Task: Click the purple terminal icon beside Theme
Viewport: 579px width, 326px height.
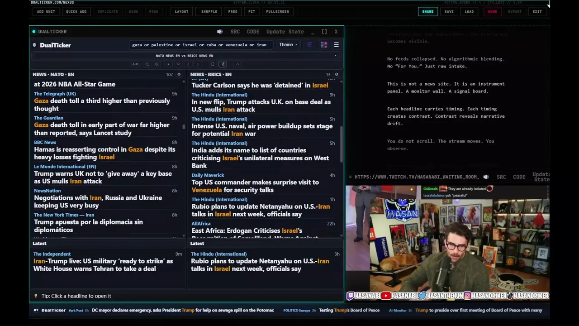Action: (309, 45)
